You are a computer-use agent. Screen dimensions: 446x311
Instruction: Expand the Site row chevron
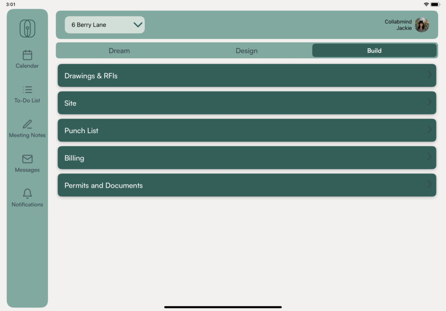click(429, 102)
